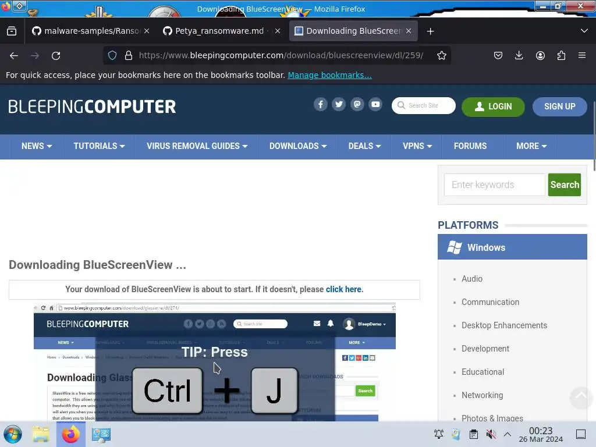Expand the DOWNLOADS menu
This screenshot has width=596, height=447.
(297, 146)
